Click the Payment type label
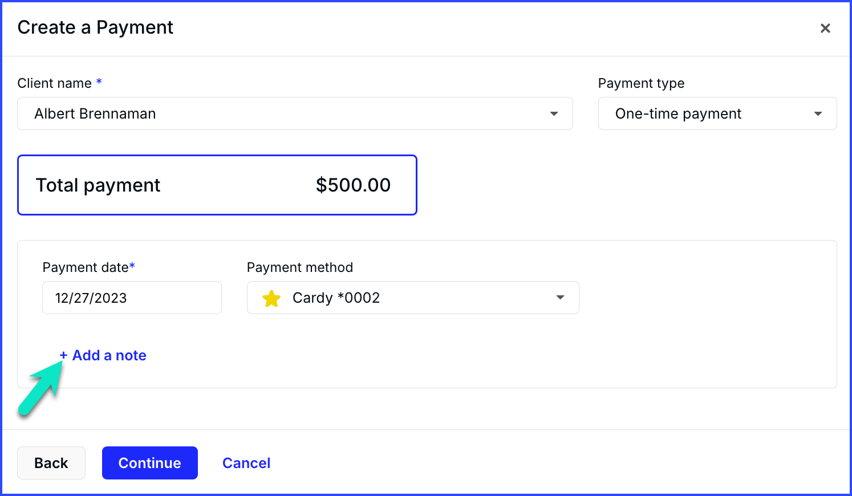Screen dimensions: 852x496 pyautogui.click(x=641, y=83)
